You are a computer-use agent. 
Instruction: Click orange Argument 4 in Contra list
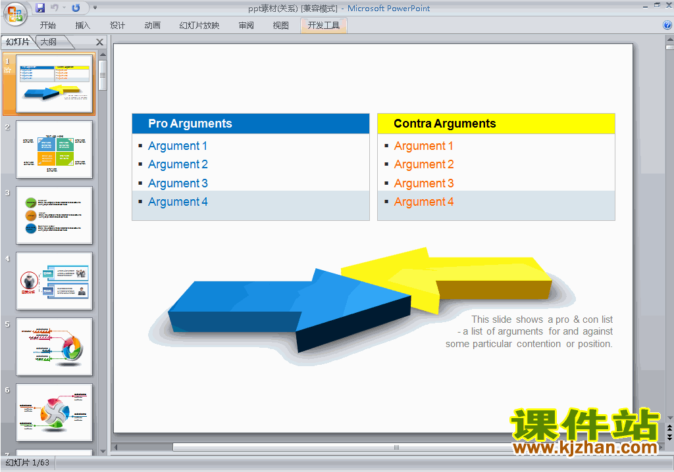424,202
